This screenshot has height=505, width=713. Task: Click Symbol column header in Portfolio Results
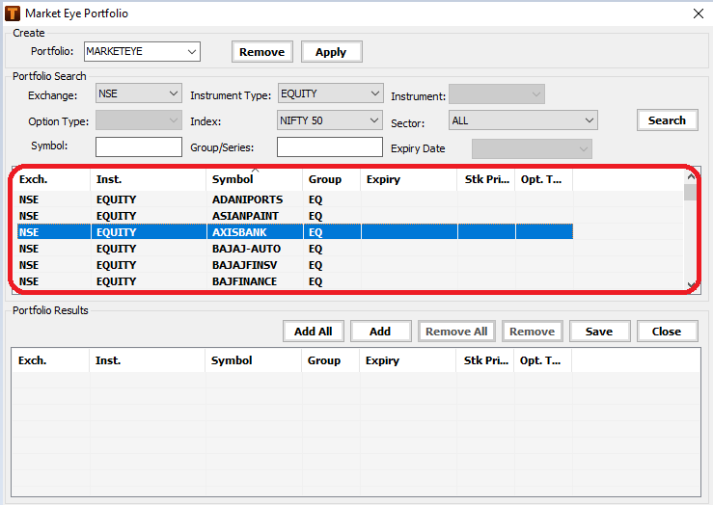pos(254,360)
